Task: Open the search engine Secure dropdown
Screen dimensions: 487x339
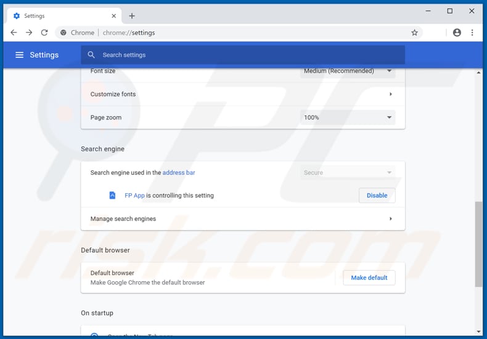Action: (348, 173)
